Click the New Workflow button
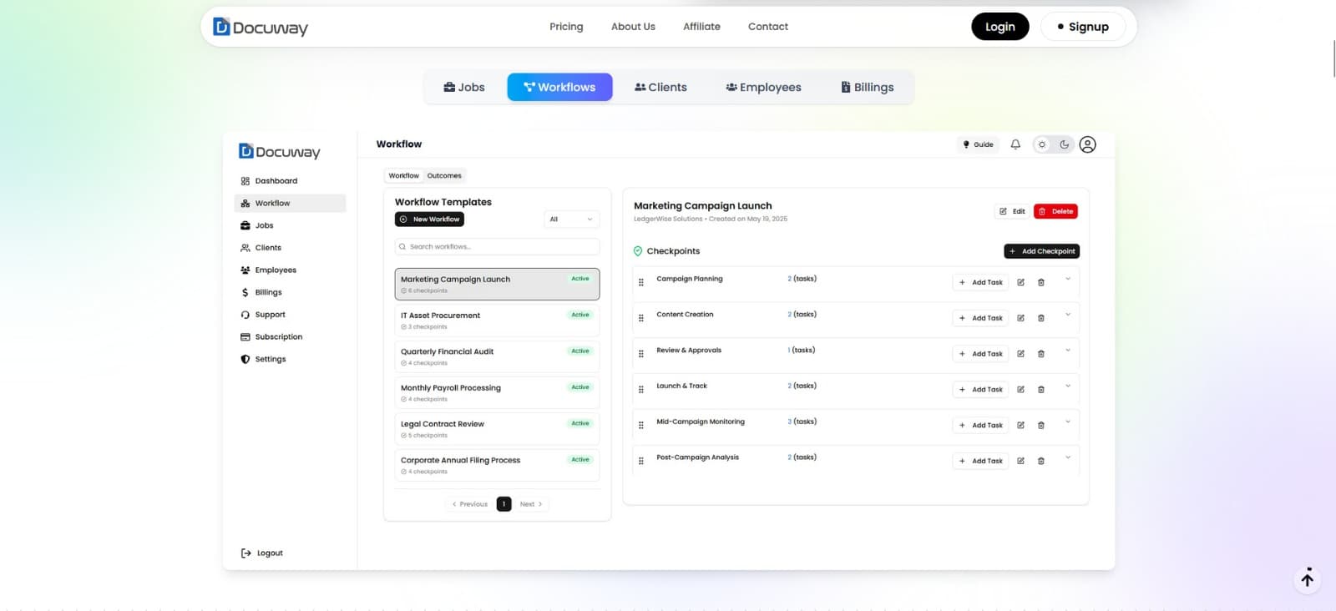Screen dimensions: 1336x611 [x=429, y=220]
